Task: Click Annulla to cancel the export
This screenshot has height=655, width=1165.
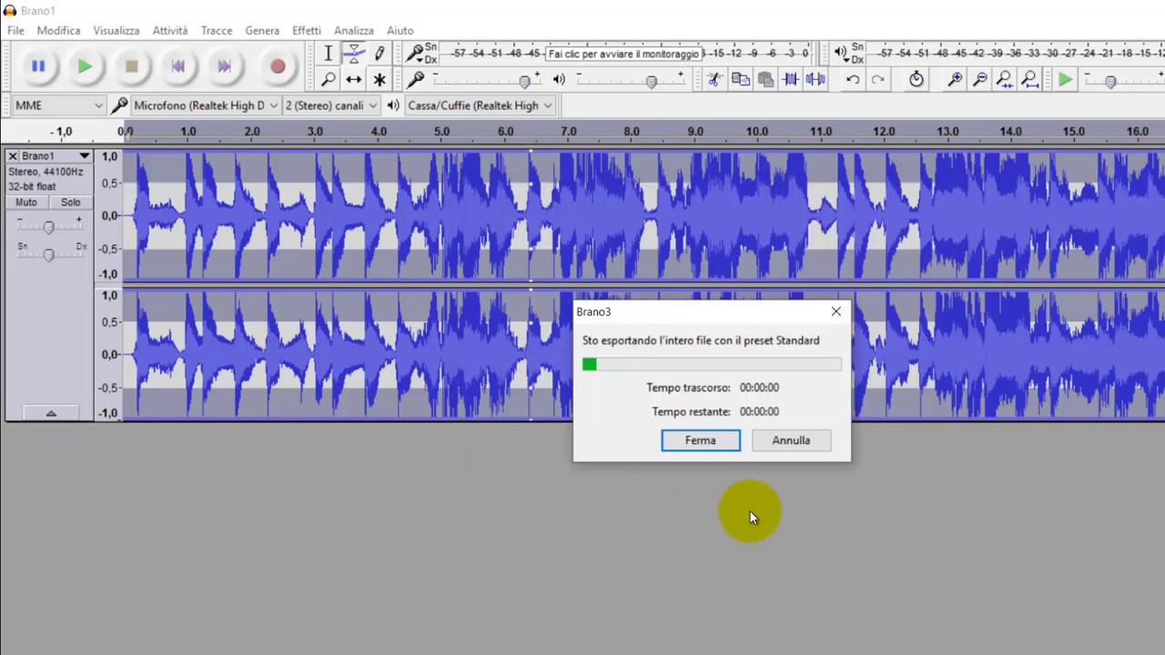Action: click(x=791, y=440)
